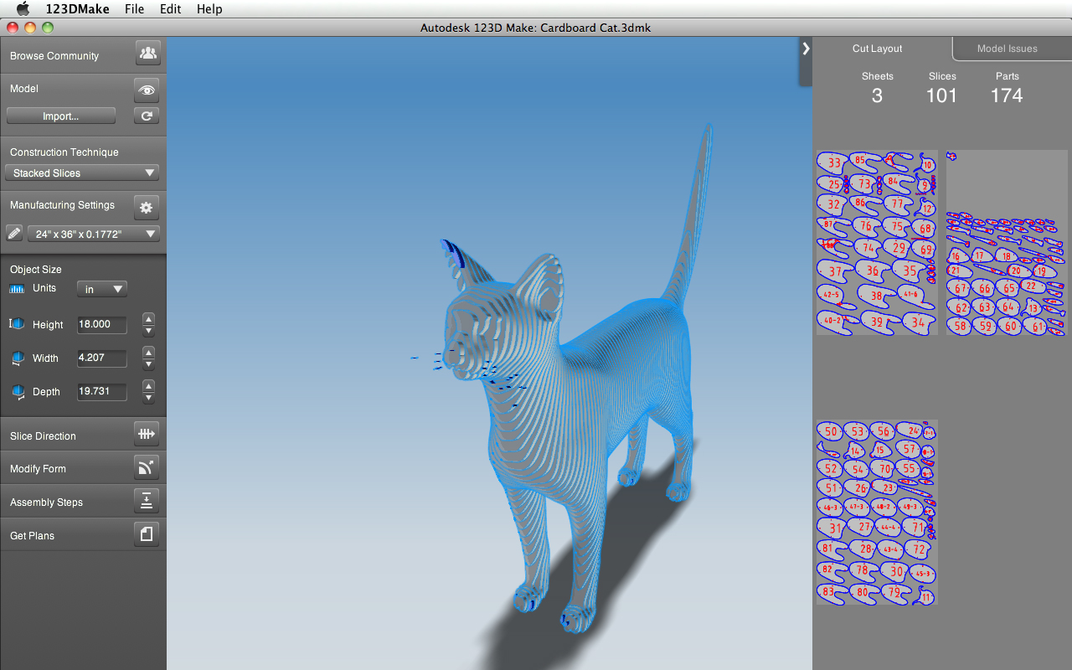Open the 123DMake application menu
The width and height of the screenshot is (1072, 670).
[x=77, y=9]
